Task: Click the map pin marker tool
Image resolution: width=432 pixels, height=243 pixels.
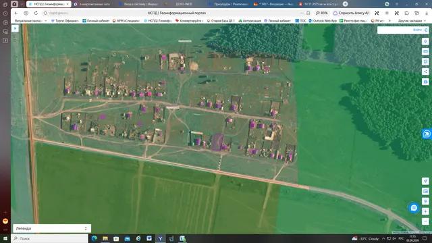Action: coord(425,41)
